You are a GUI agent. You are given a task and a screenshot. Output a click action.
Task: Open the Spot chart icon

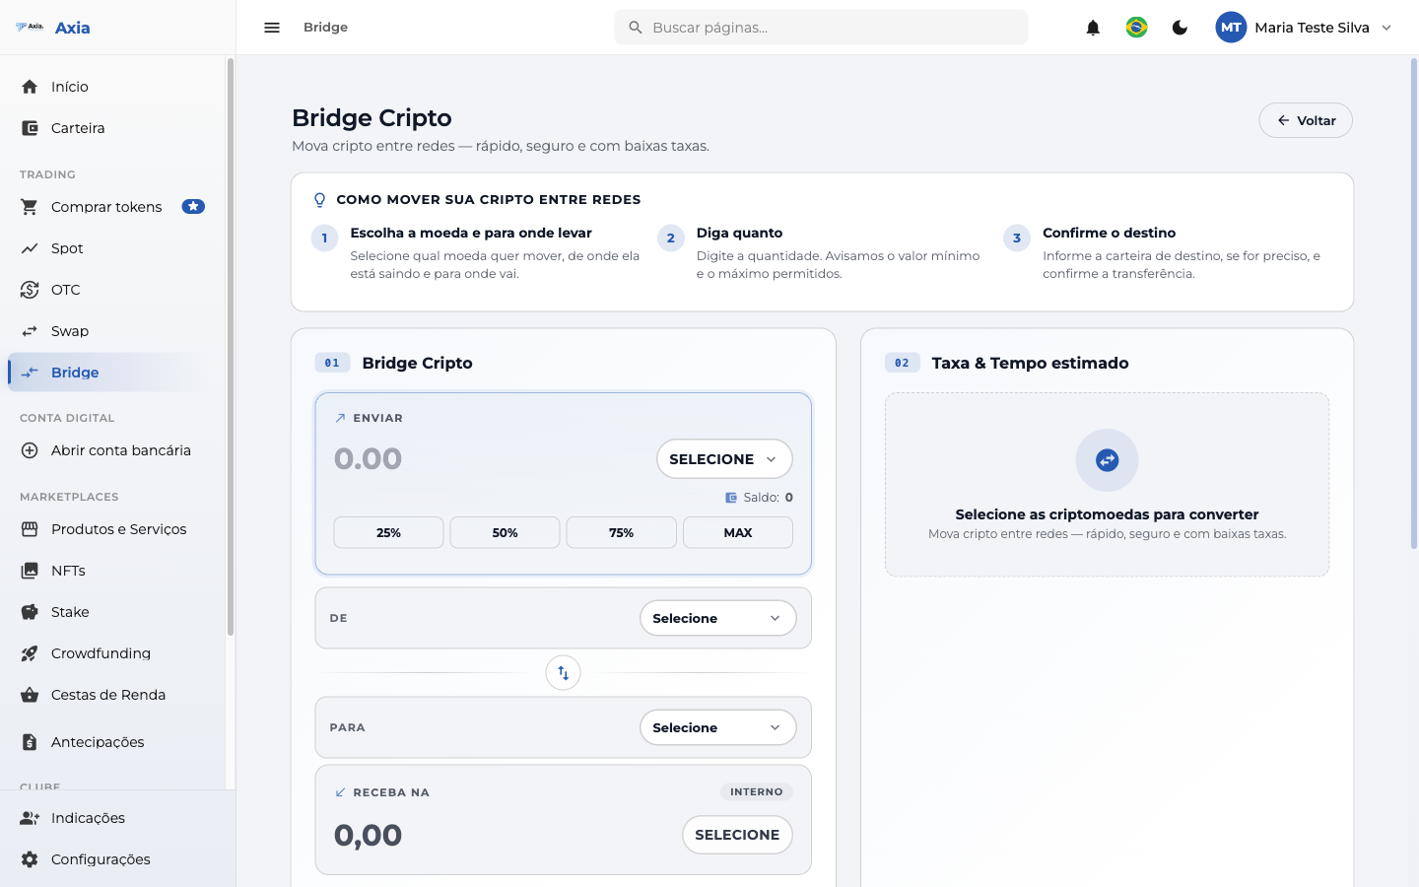point(30,248)
